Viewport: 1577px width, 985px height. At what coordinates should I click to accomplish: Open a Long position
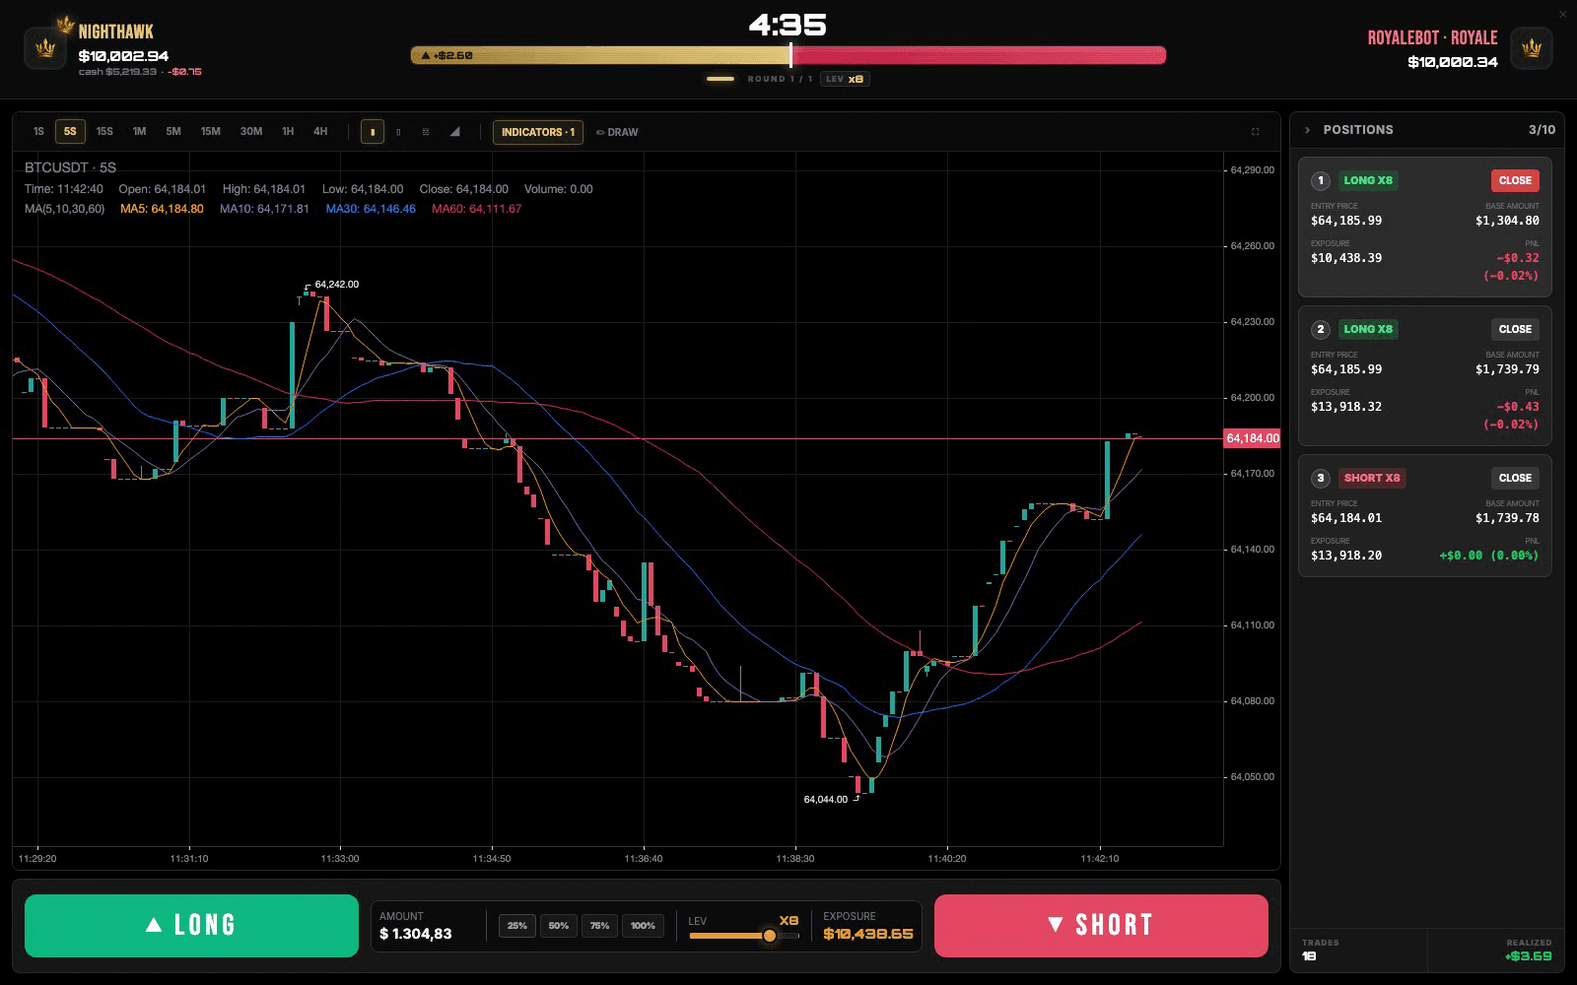point(191,926)
